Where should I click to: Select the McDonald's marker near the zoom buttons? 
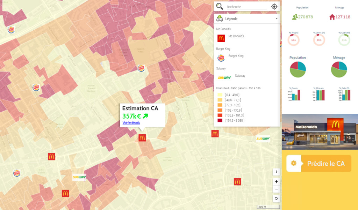[x=237, y=181]
